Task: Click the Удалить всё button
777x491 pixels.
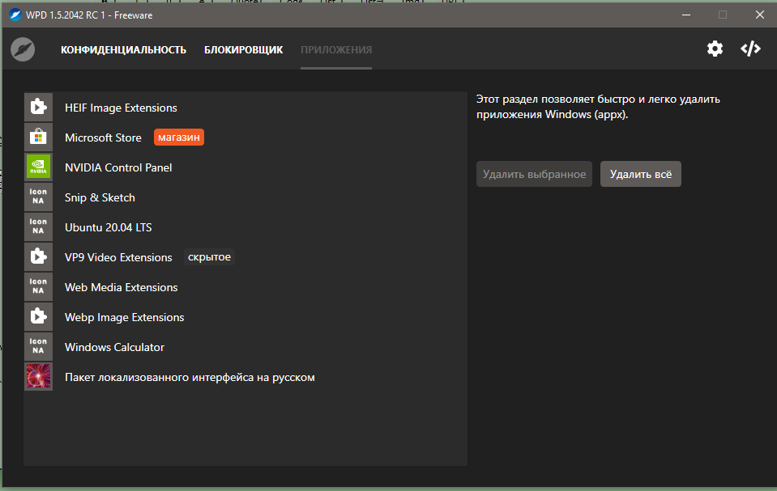Action: point(641,174)
